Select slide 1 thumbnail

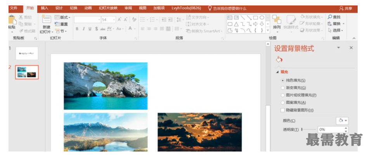click(x=27, y=53)
